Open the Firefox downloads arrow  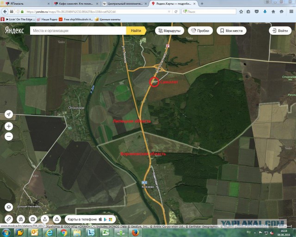point(265,12)
